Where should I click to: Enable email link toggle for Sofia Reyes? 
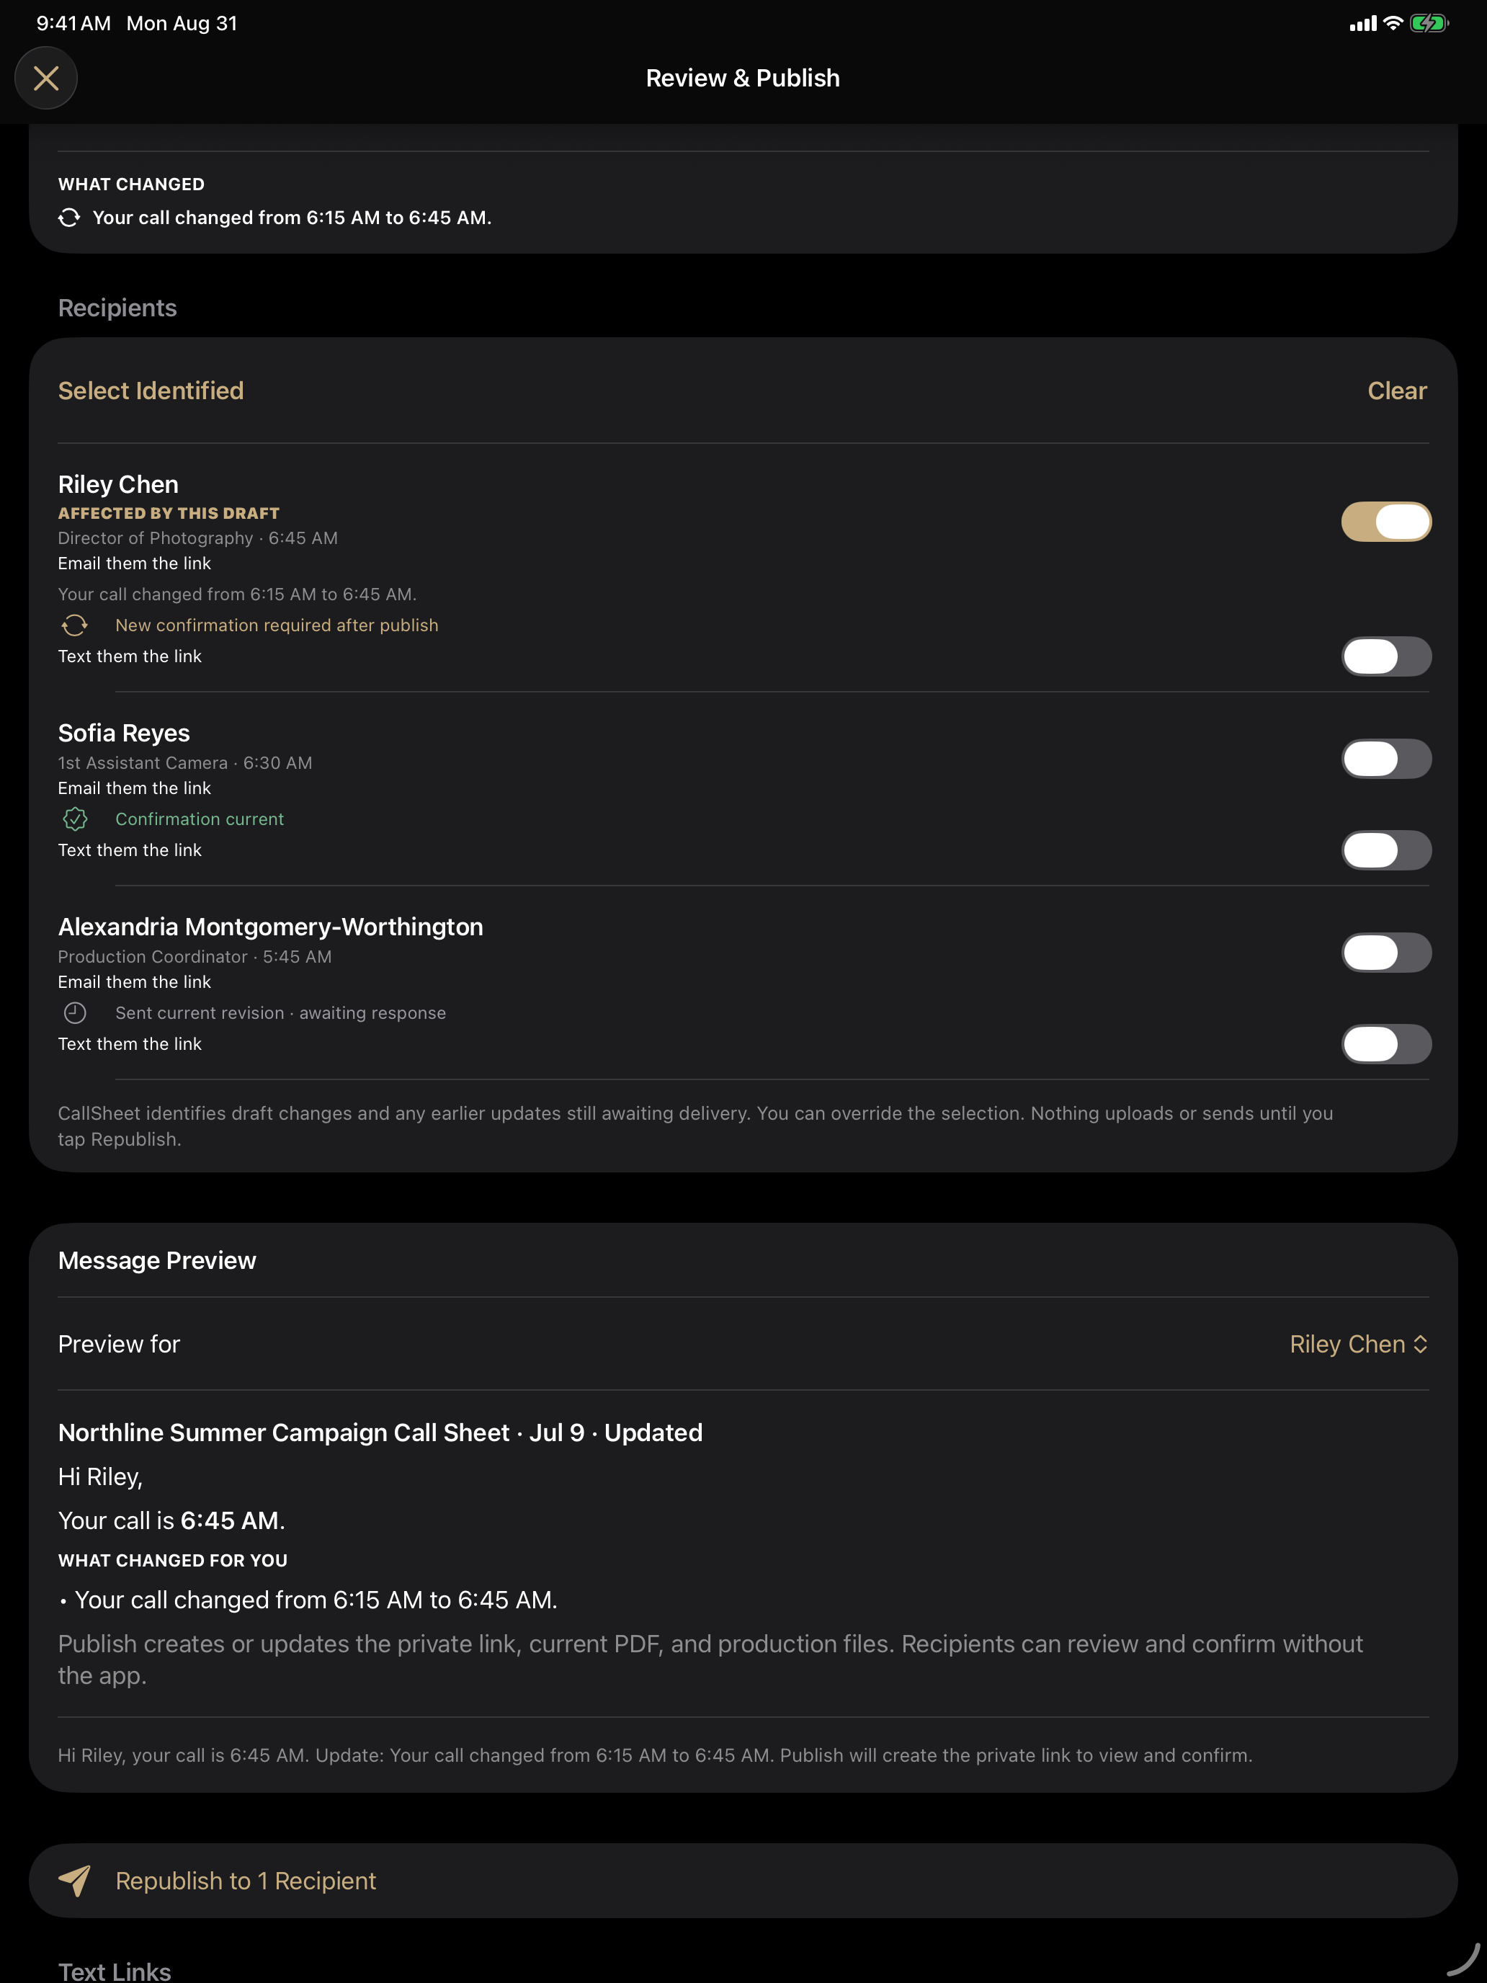tap(1385, 759)
